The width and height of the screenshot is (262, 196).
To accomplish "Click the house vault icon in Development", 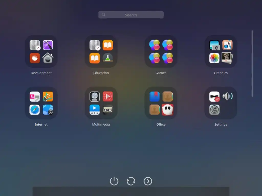I will pos(48,58).
